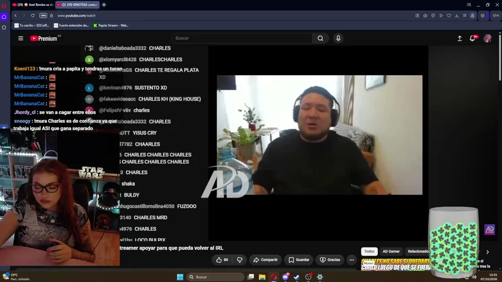Select the Relacionados filter chip

click(x=417, y=251)
